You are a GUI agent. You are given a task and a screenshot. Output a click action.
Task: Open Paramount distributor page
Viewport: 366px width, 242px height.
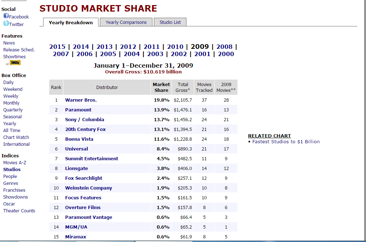(x=78, y=110)
